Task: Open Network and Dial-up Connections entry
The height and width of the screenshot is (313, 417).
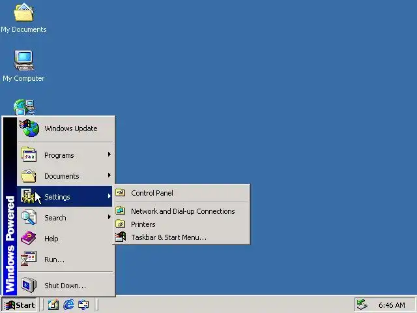Action: pyautogui.click(x=181, y=211)
